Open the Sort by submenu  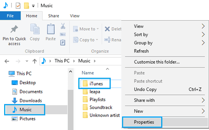point(165,35)
